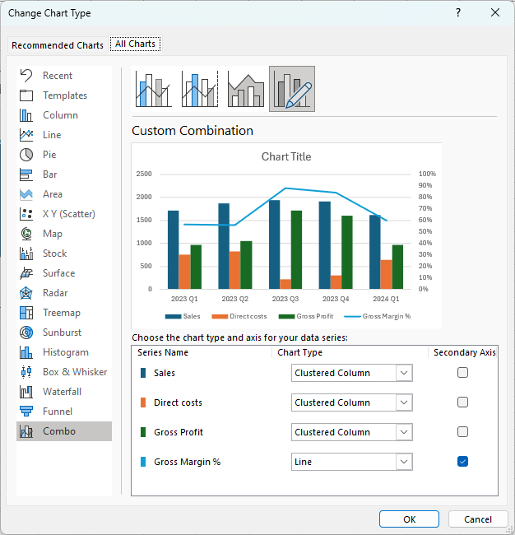Select the Clustered Column - Line combo icon

154,88
